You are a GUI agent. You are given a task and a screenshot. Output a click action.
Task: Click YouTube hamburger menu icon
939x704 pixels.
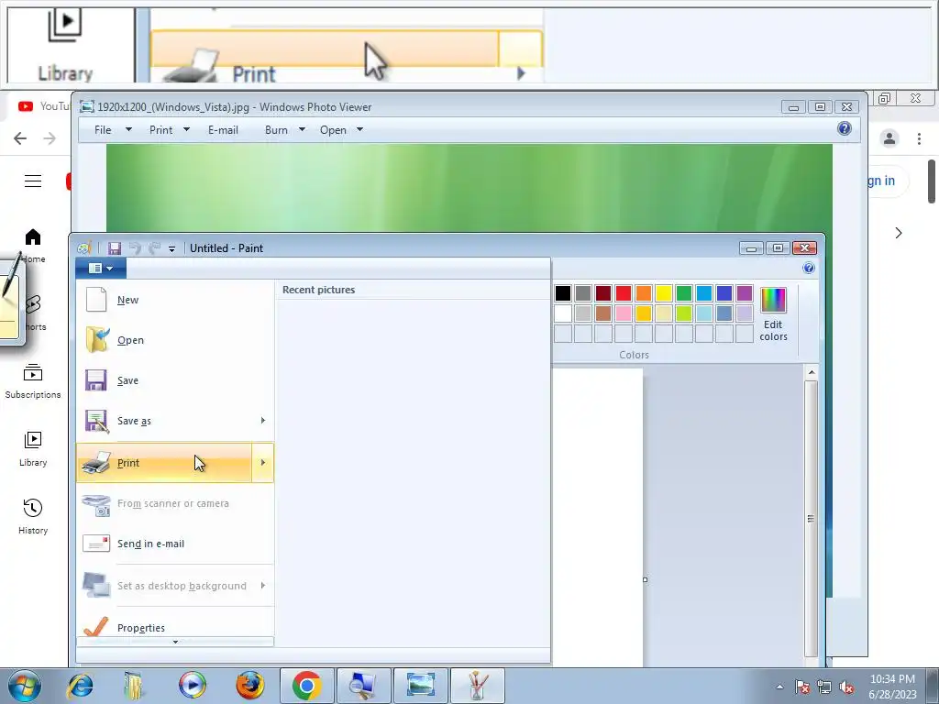pyautogui.click(x=33, y=181)
